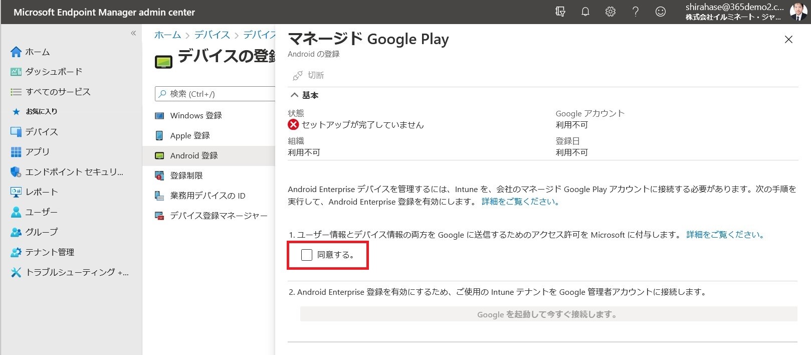Image resolution: width=811 pixels, height=355 pixels.
Task: Click the テナント管理 gear-person icon
Action: coord(16,252)
